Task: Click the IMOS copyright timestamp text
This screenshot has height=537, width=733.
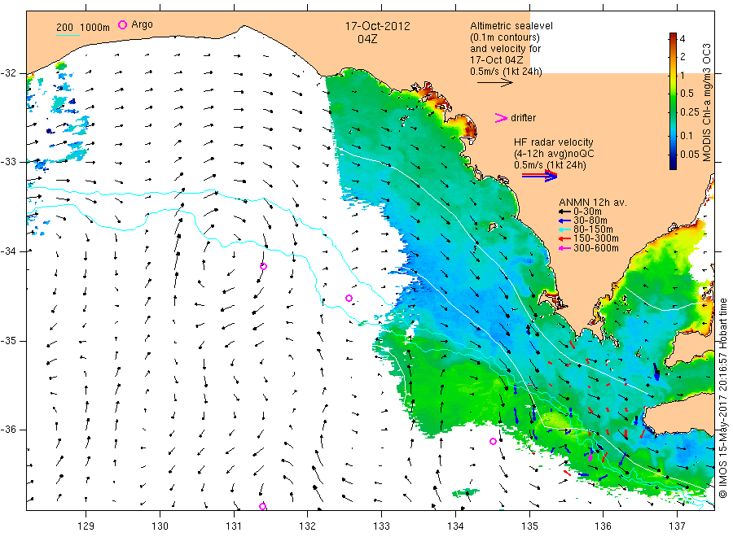Action: pyautogui.click(x=723, y=399)
